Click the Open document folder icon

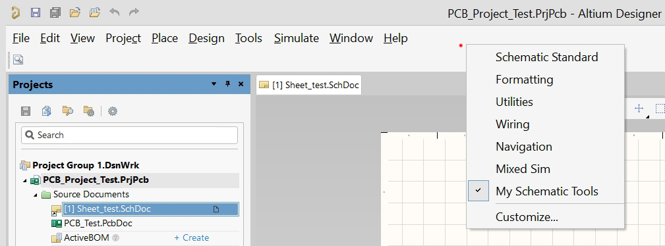point(75,12)
